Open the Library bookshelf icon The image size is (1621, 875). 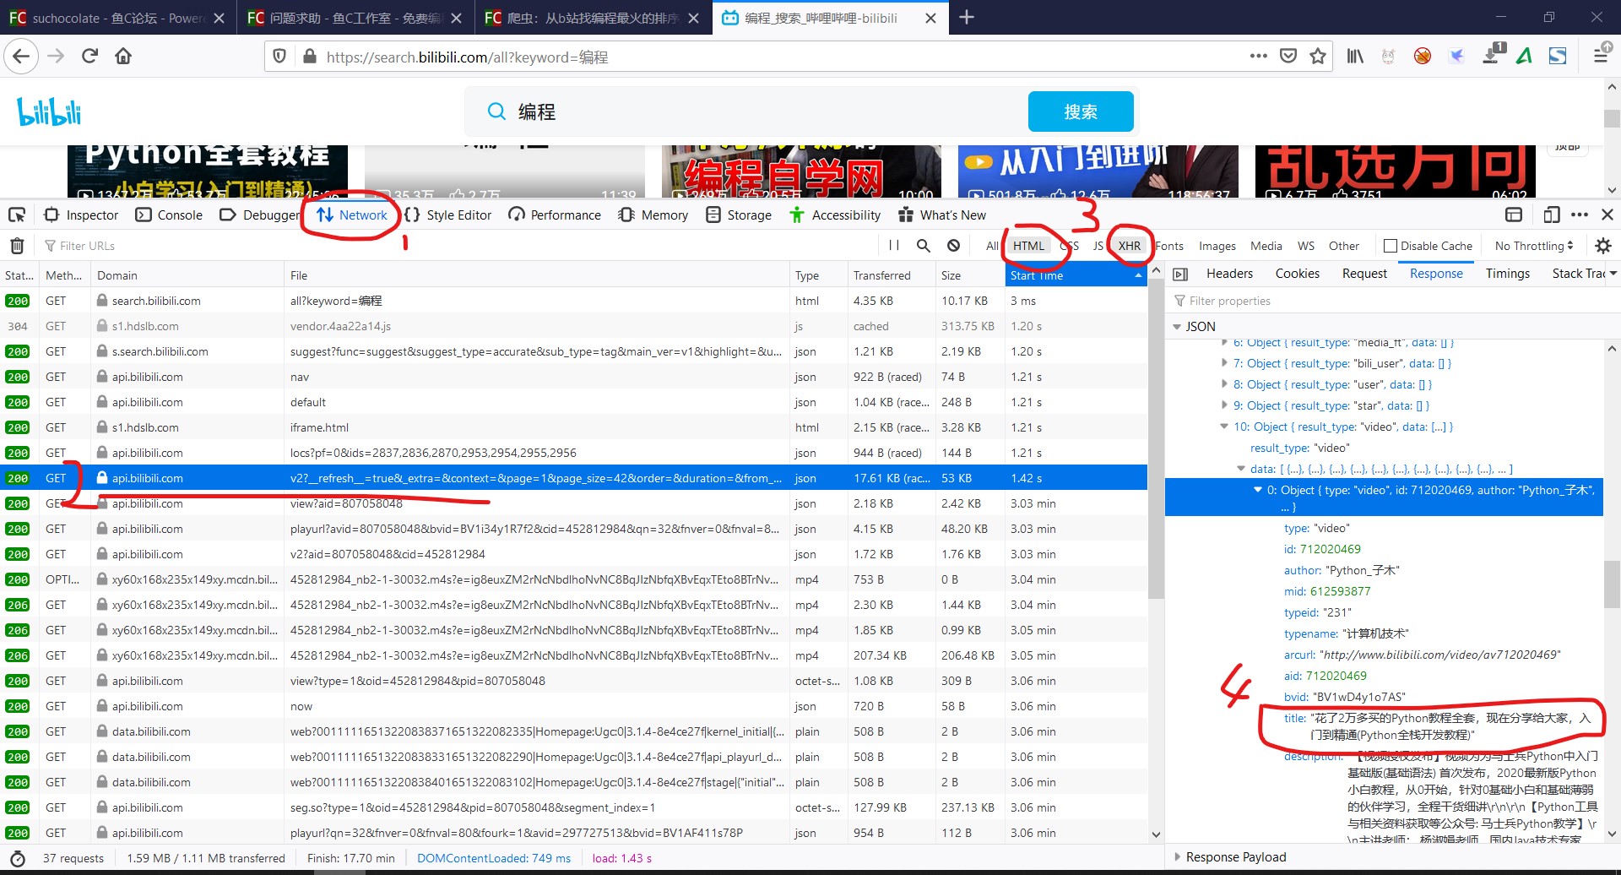click(1355, 57)
